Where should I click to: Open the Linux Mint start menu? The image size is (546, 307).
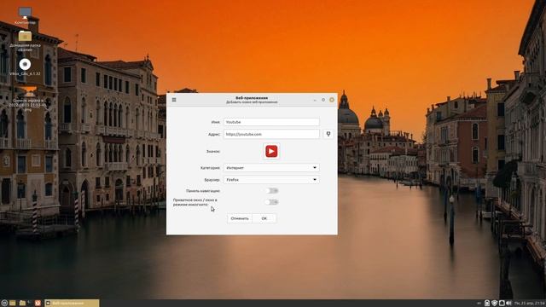(4, 304)
